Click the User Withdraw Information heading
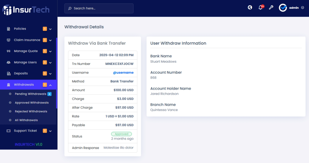 click(178, 43)
